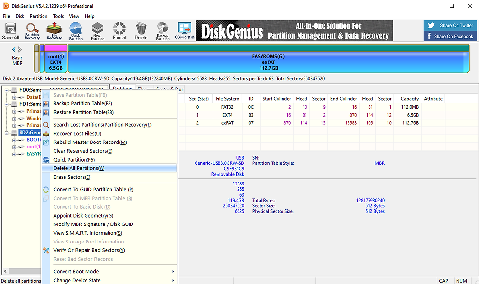Expand the Windo partition node
The image size is (479, 284).
[14, 119]
